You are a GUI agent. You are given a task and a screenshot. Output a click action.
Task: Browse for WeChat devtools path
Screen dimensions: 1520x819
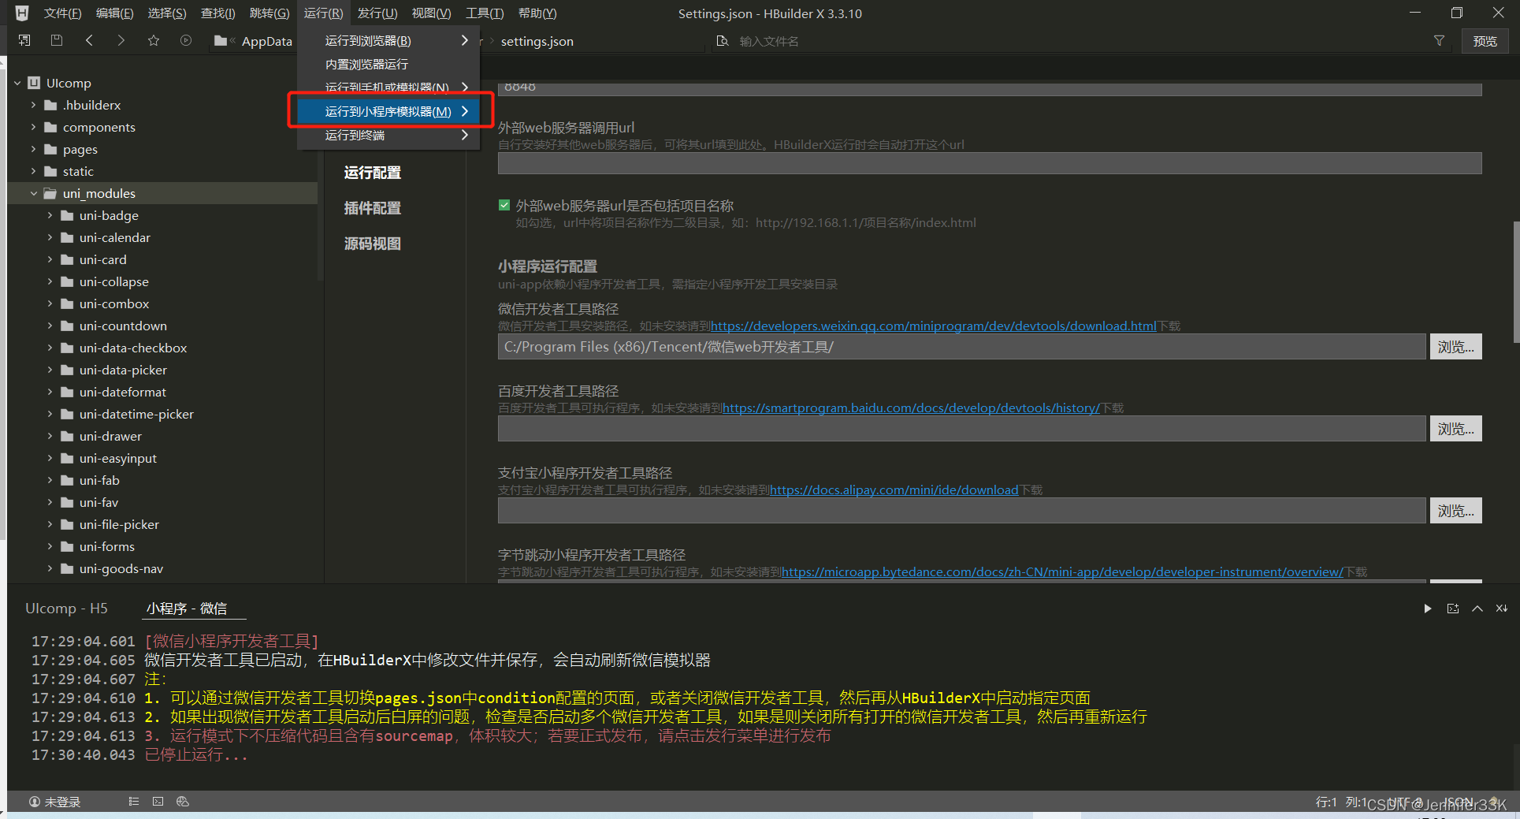[x=1455, y=347]
